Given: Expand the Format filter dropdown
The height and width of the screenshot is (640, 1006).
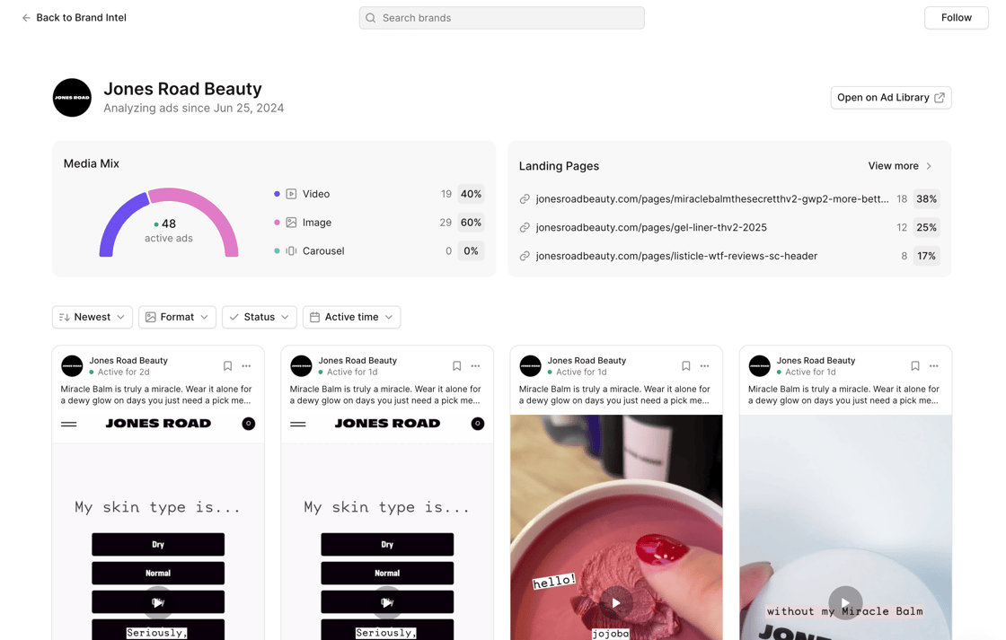Looking at the screenshot, I should (x=177, y=317).
